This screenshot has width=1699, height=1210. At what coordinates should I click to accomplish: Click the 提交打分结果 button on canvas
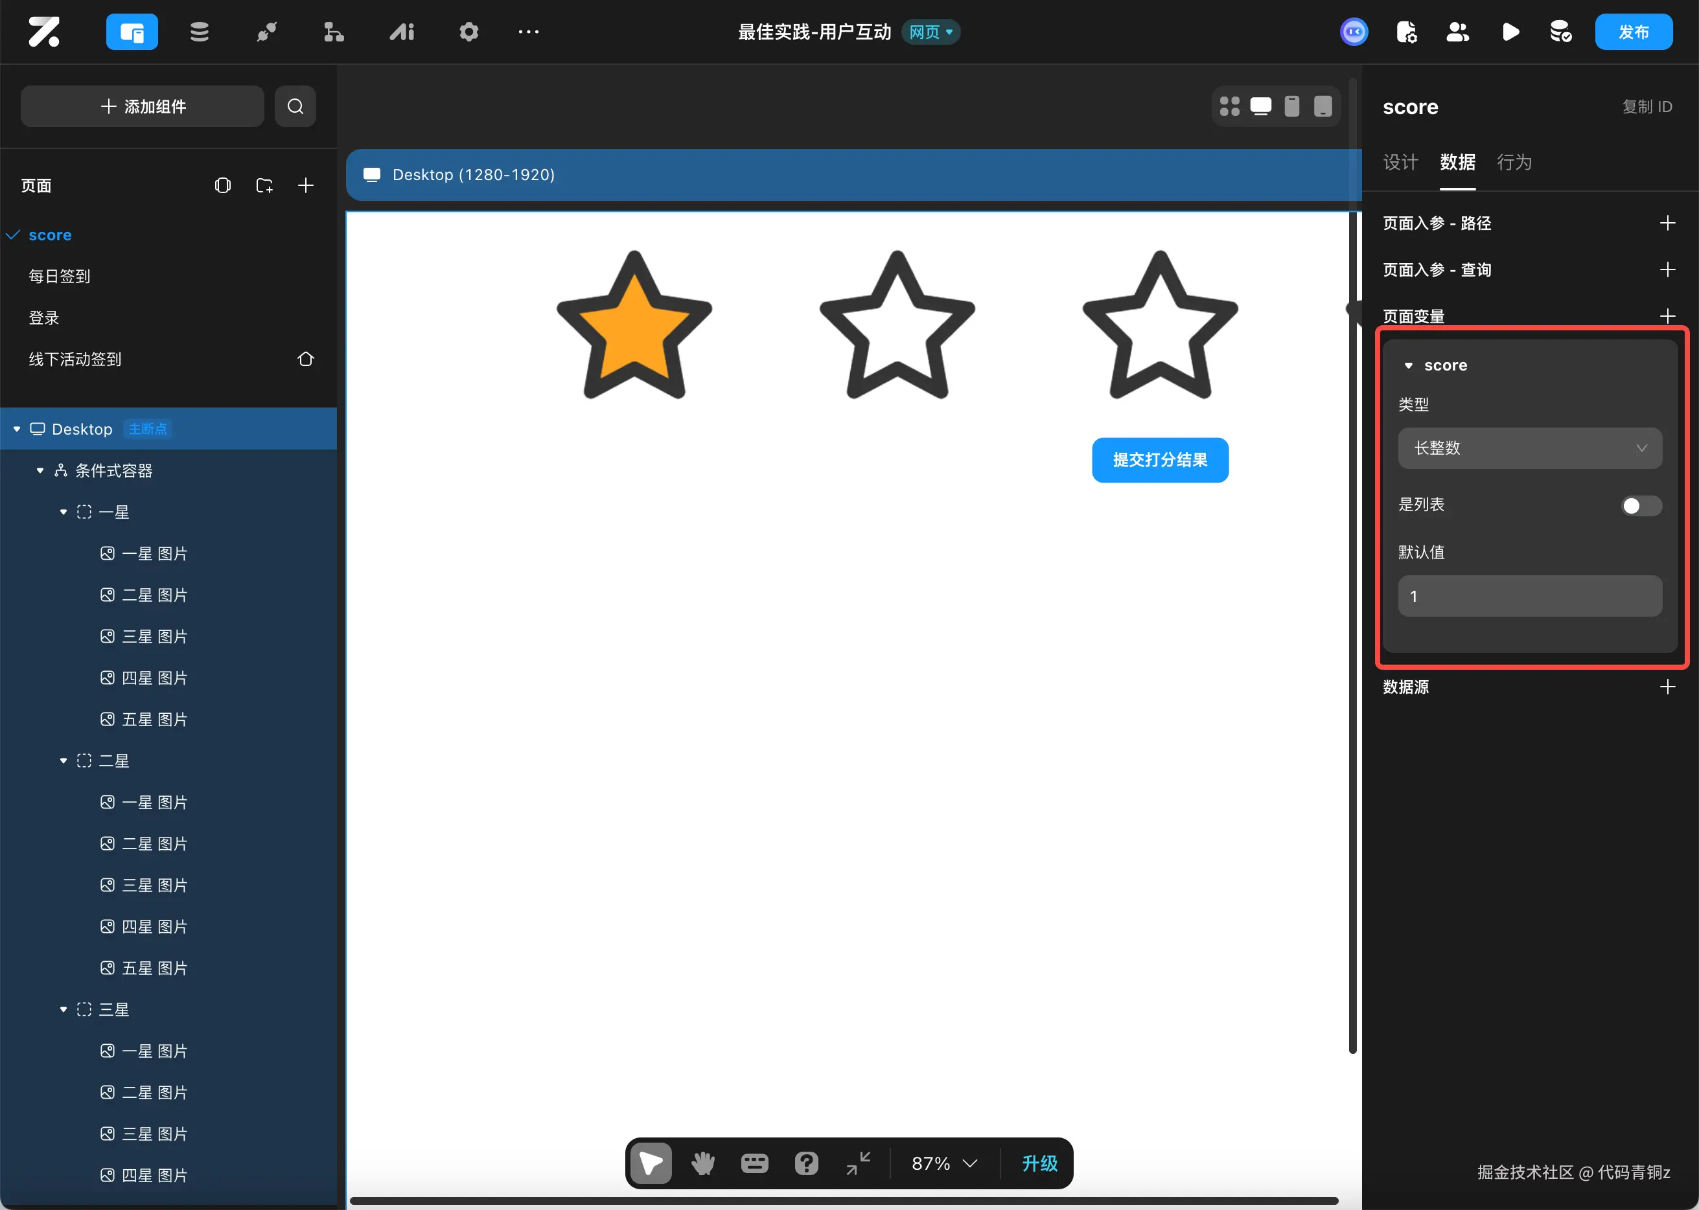tap(1159, 460)
